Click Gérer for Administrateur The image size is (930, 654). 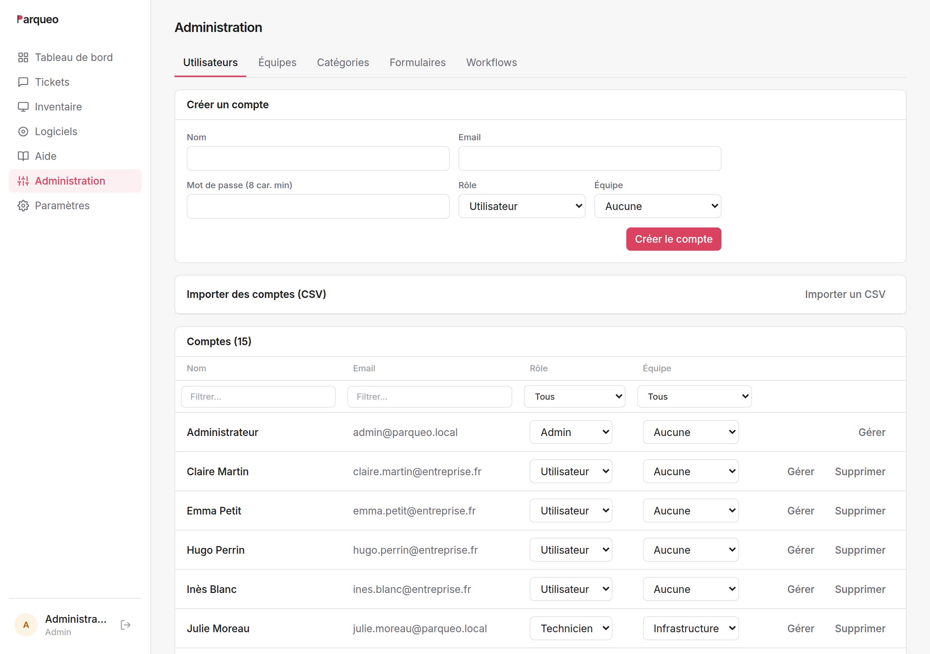coord(872,432)
